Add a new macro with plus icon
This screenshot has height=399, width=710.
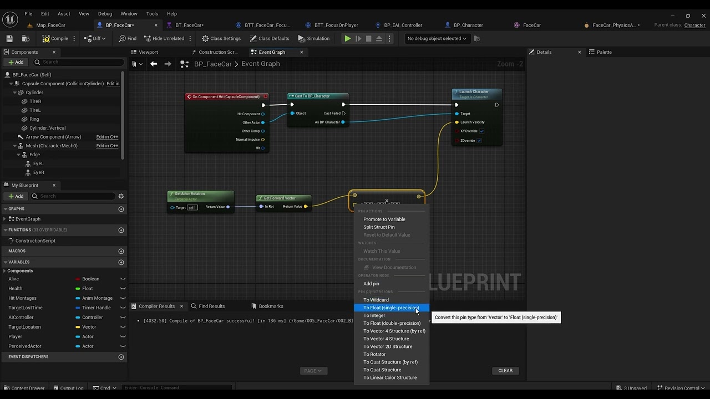(x=121, y=251)
